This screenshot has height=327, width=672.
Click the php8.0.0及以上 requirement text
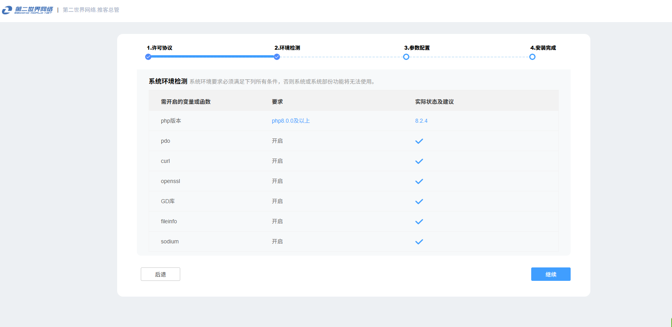click(291, 121)
